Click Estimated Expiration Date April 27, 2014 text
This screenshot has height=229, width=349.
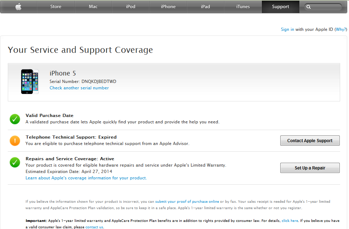[x=69, y=172]
